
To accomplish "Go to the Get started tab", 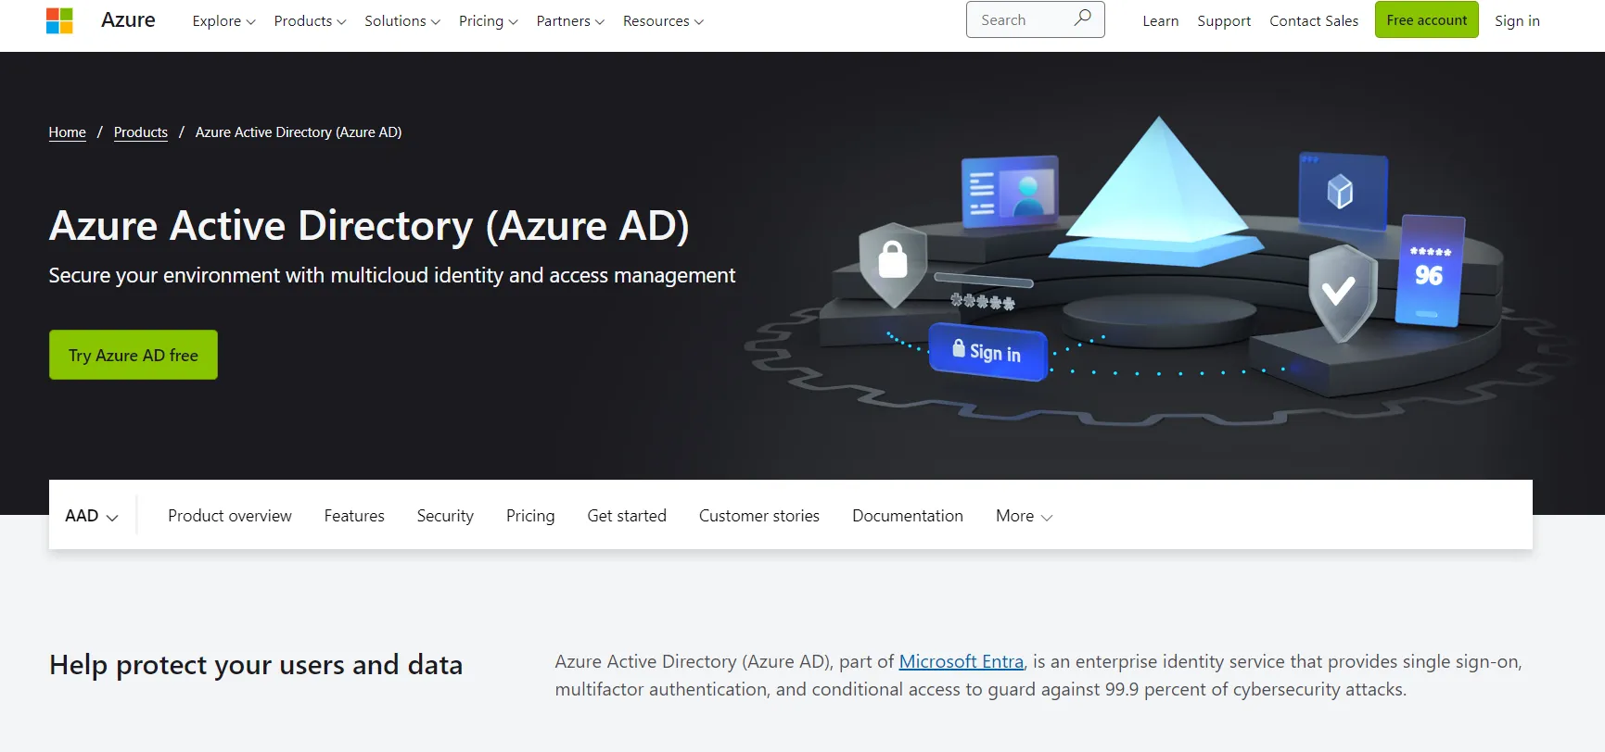I will (627, 516).
